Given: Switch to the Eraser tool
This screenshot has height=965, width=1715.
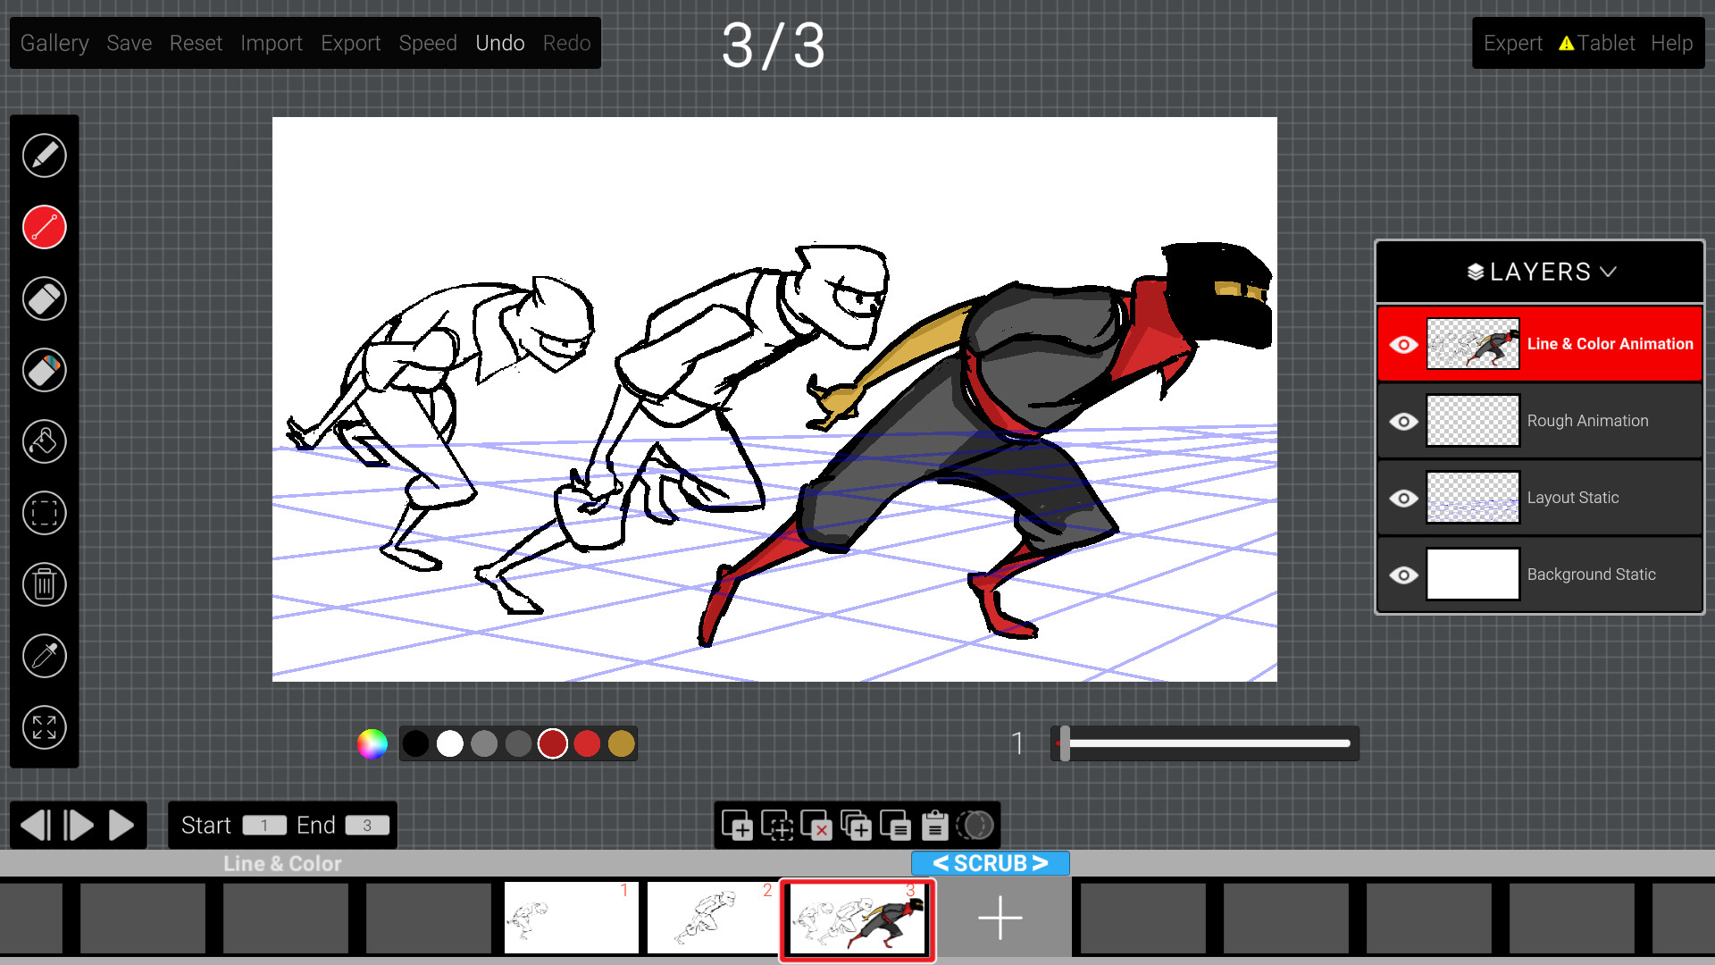Looking at the screenshot, I should tap(44, 298).
